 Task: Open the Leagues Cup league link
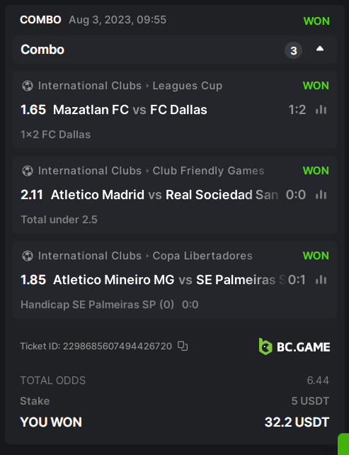tap(188, 86)
